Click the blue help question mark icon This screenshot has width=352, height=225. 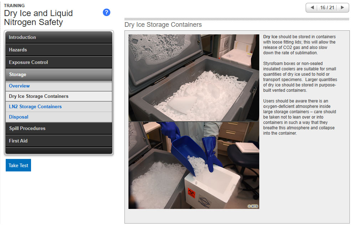pyautogui.click(x=106, y=12)
